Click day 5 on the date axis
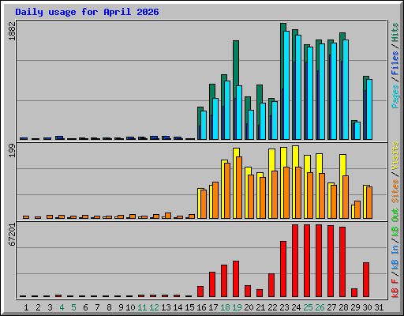Viewport: 404px width, 316px height. tap(73, 307)
